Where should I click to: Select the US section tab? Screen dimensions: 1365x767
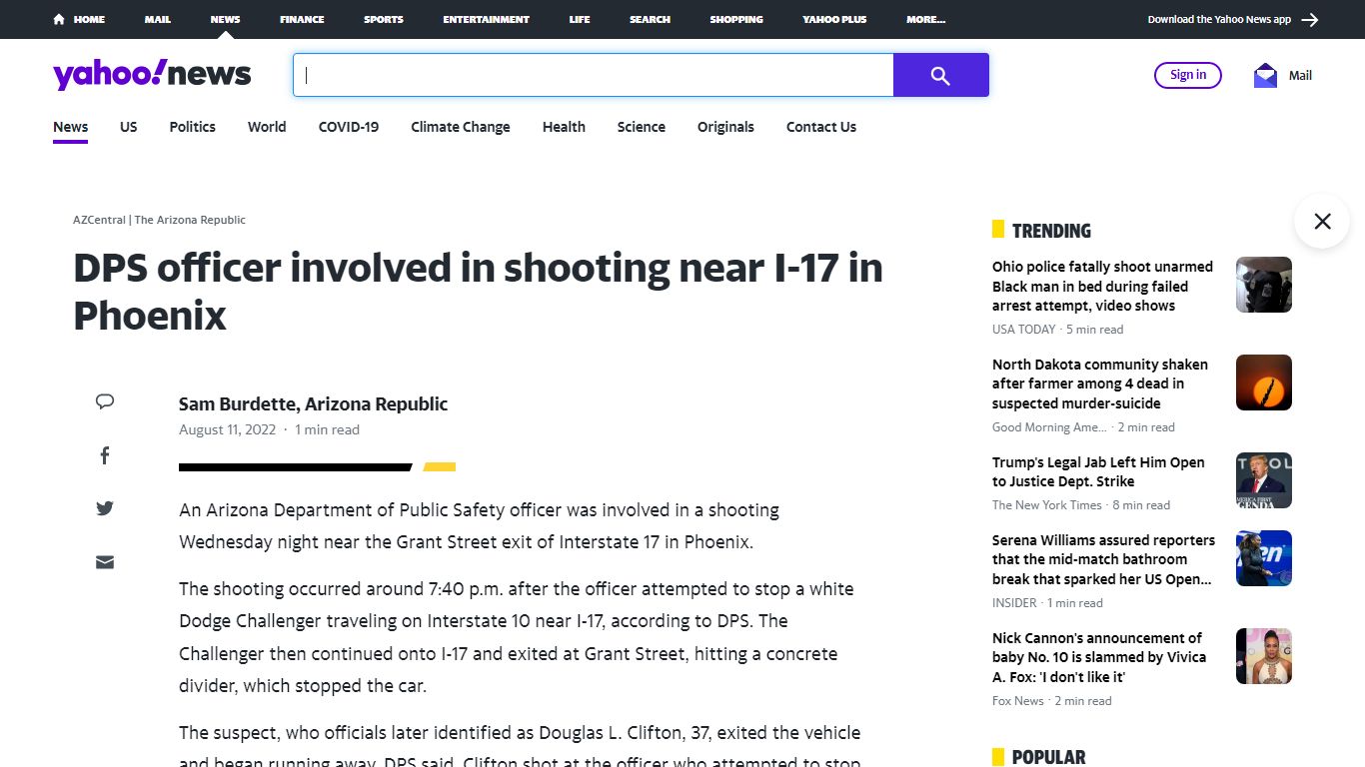pos(129,127)
